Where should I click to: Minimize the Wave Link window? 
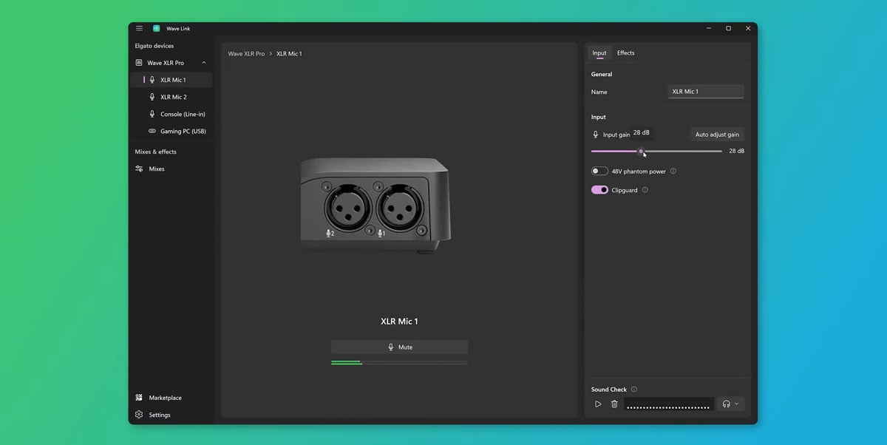click(x=708, y=28)
